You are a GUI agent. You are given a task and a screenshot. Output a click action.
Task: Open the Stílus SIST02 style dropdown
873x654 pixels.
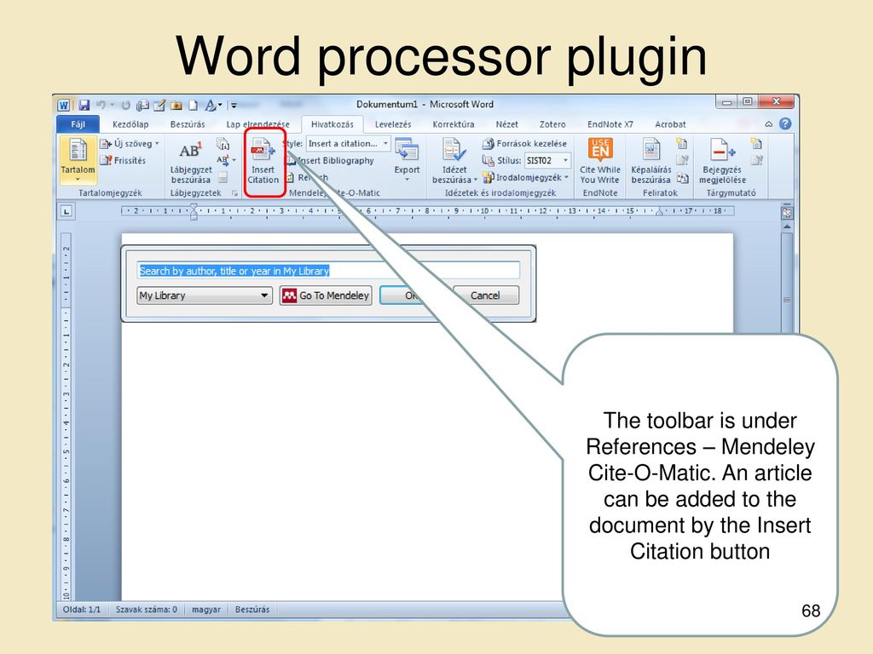pyautogui.click(x=566, y=161)
